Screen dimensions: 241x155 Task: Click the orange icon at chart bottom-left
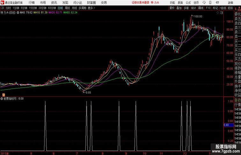coord(4,95)
